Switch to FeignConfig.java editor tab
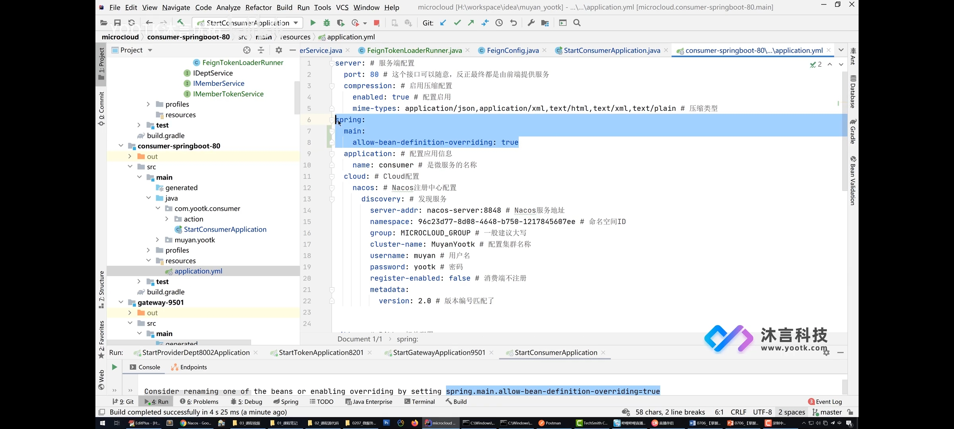The image size is (954, 429). [513, 50]
